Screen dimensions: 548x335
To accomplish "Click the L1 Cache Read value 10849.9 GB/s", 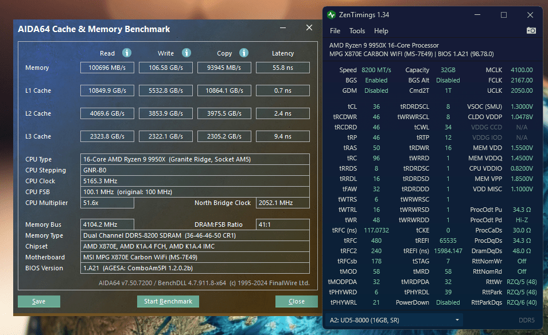I will (107, 90).
